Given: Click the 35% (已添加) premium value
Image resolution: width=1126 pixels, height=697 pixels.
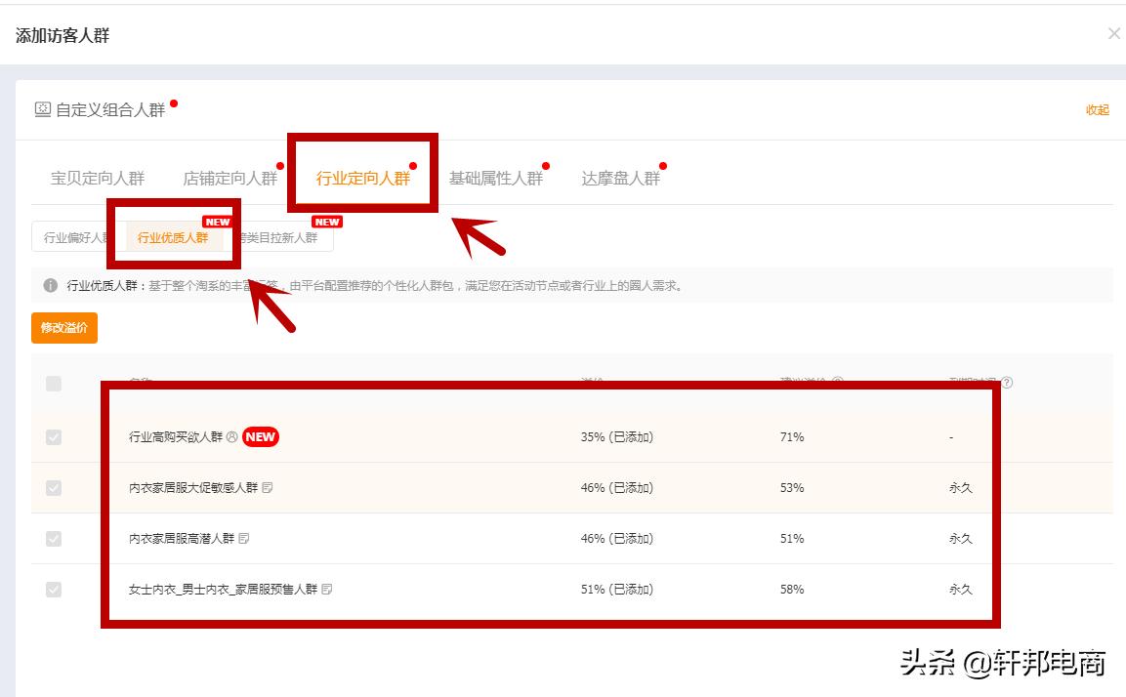Looking at the screenshot, I should 617,437.
